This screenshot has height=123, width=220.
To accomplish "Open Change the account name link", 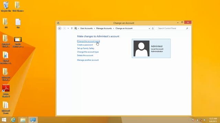I will 88,41.
